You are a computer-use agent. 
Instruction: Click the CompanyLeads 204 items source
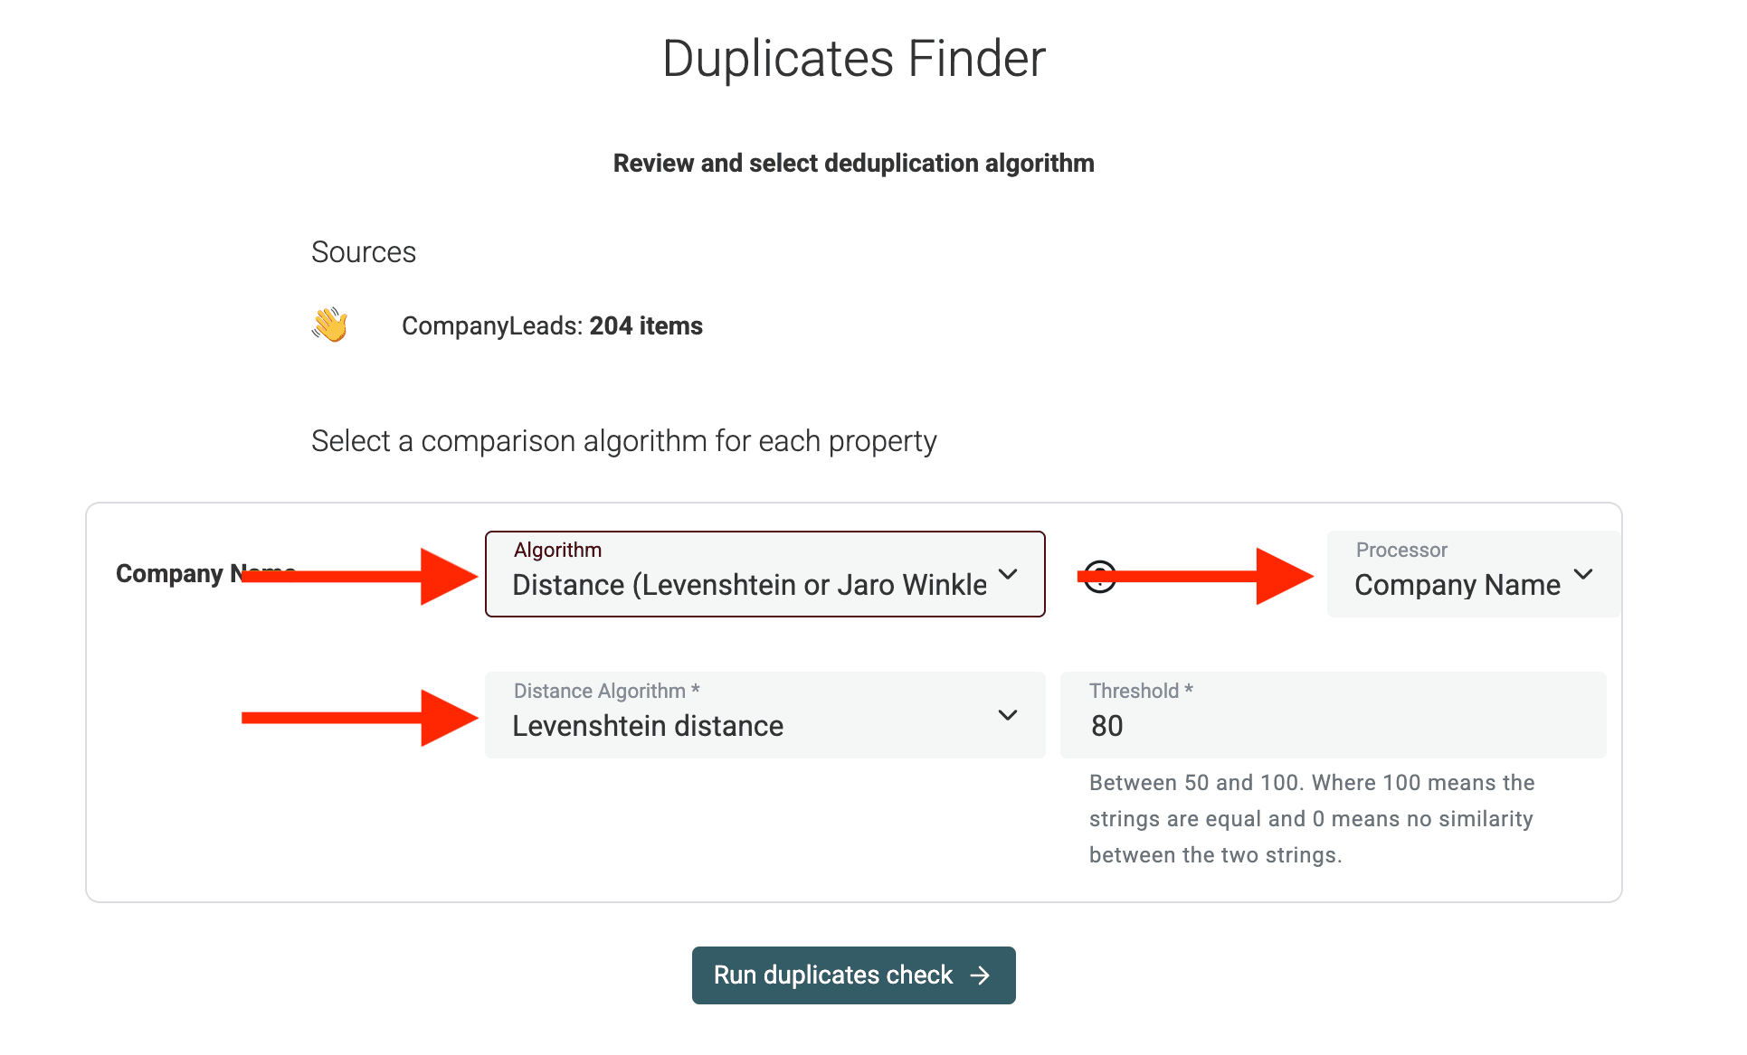[552, 325]
